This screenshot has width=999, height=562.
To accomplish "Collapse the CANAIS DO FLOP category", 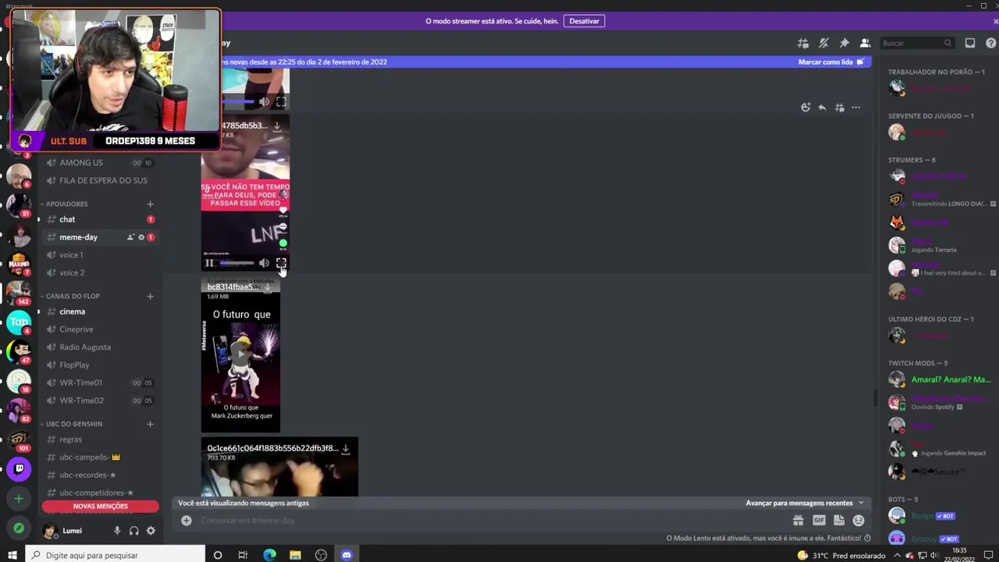I will click(x=73, y=296).
